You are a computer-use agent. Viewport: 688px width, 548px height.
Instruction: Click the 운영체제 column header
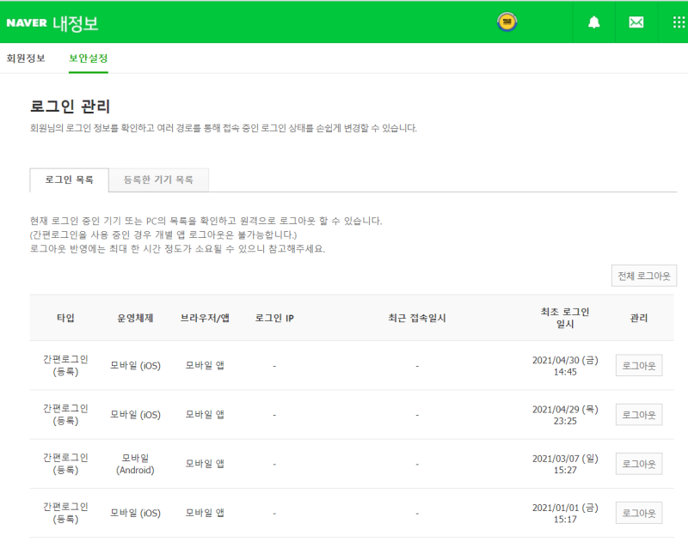tap(135, 318)
